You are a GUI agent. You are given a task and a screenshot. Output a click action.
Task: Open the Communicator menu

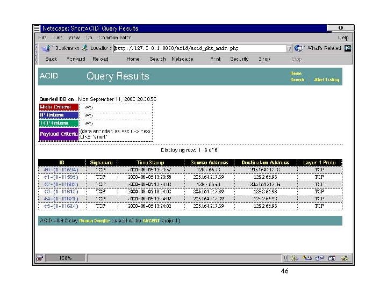tap(115, 38)
